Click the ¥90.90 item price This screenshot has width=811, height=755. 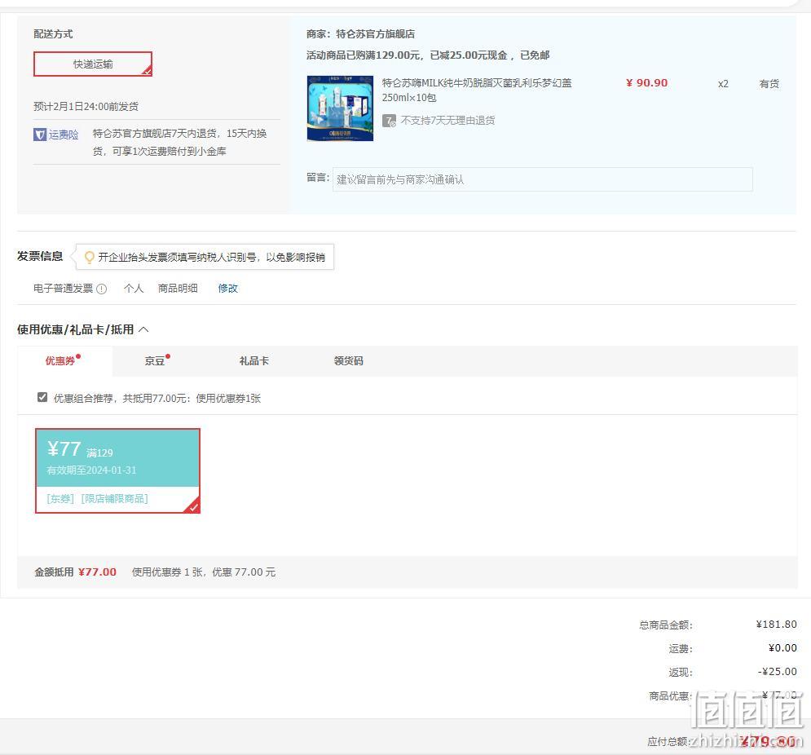click(x=646, y=83)
